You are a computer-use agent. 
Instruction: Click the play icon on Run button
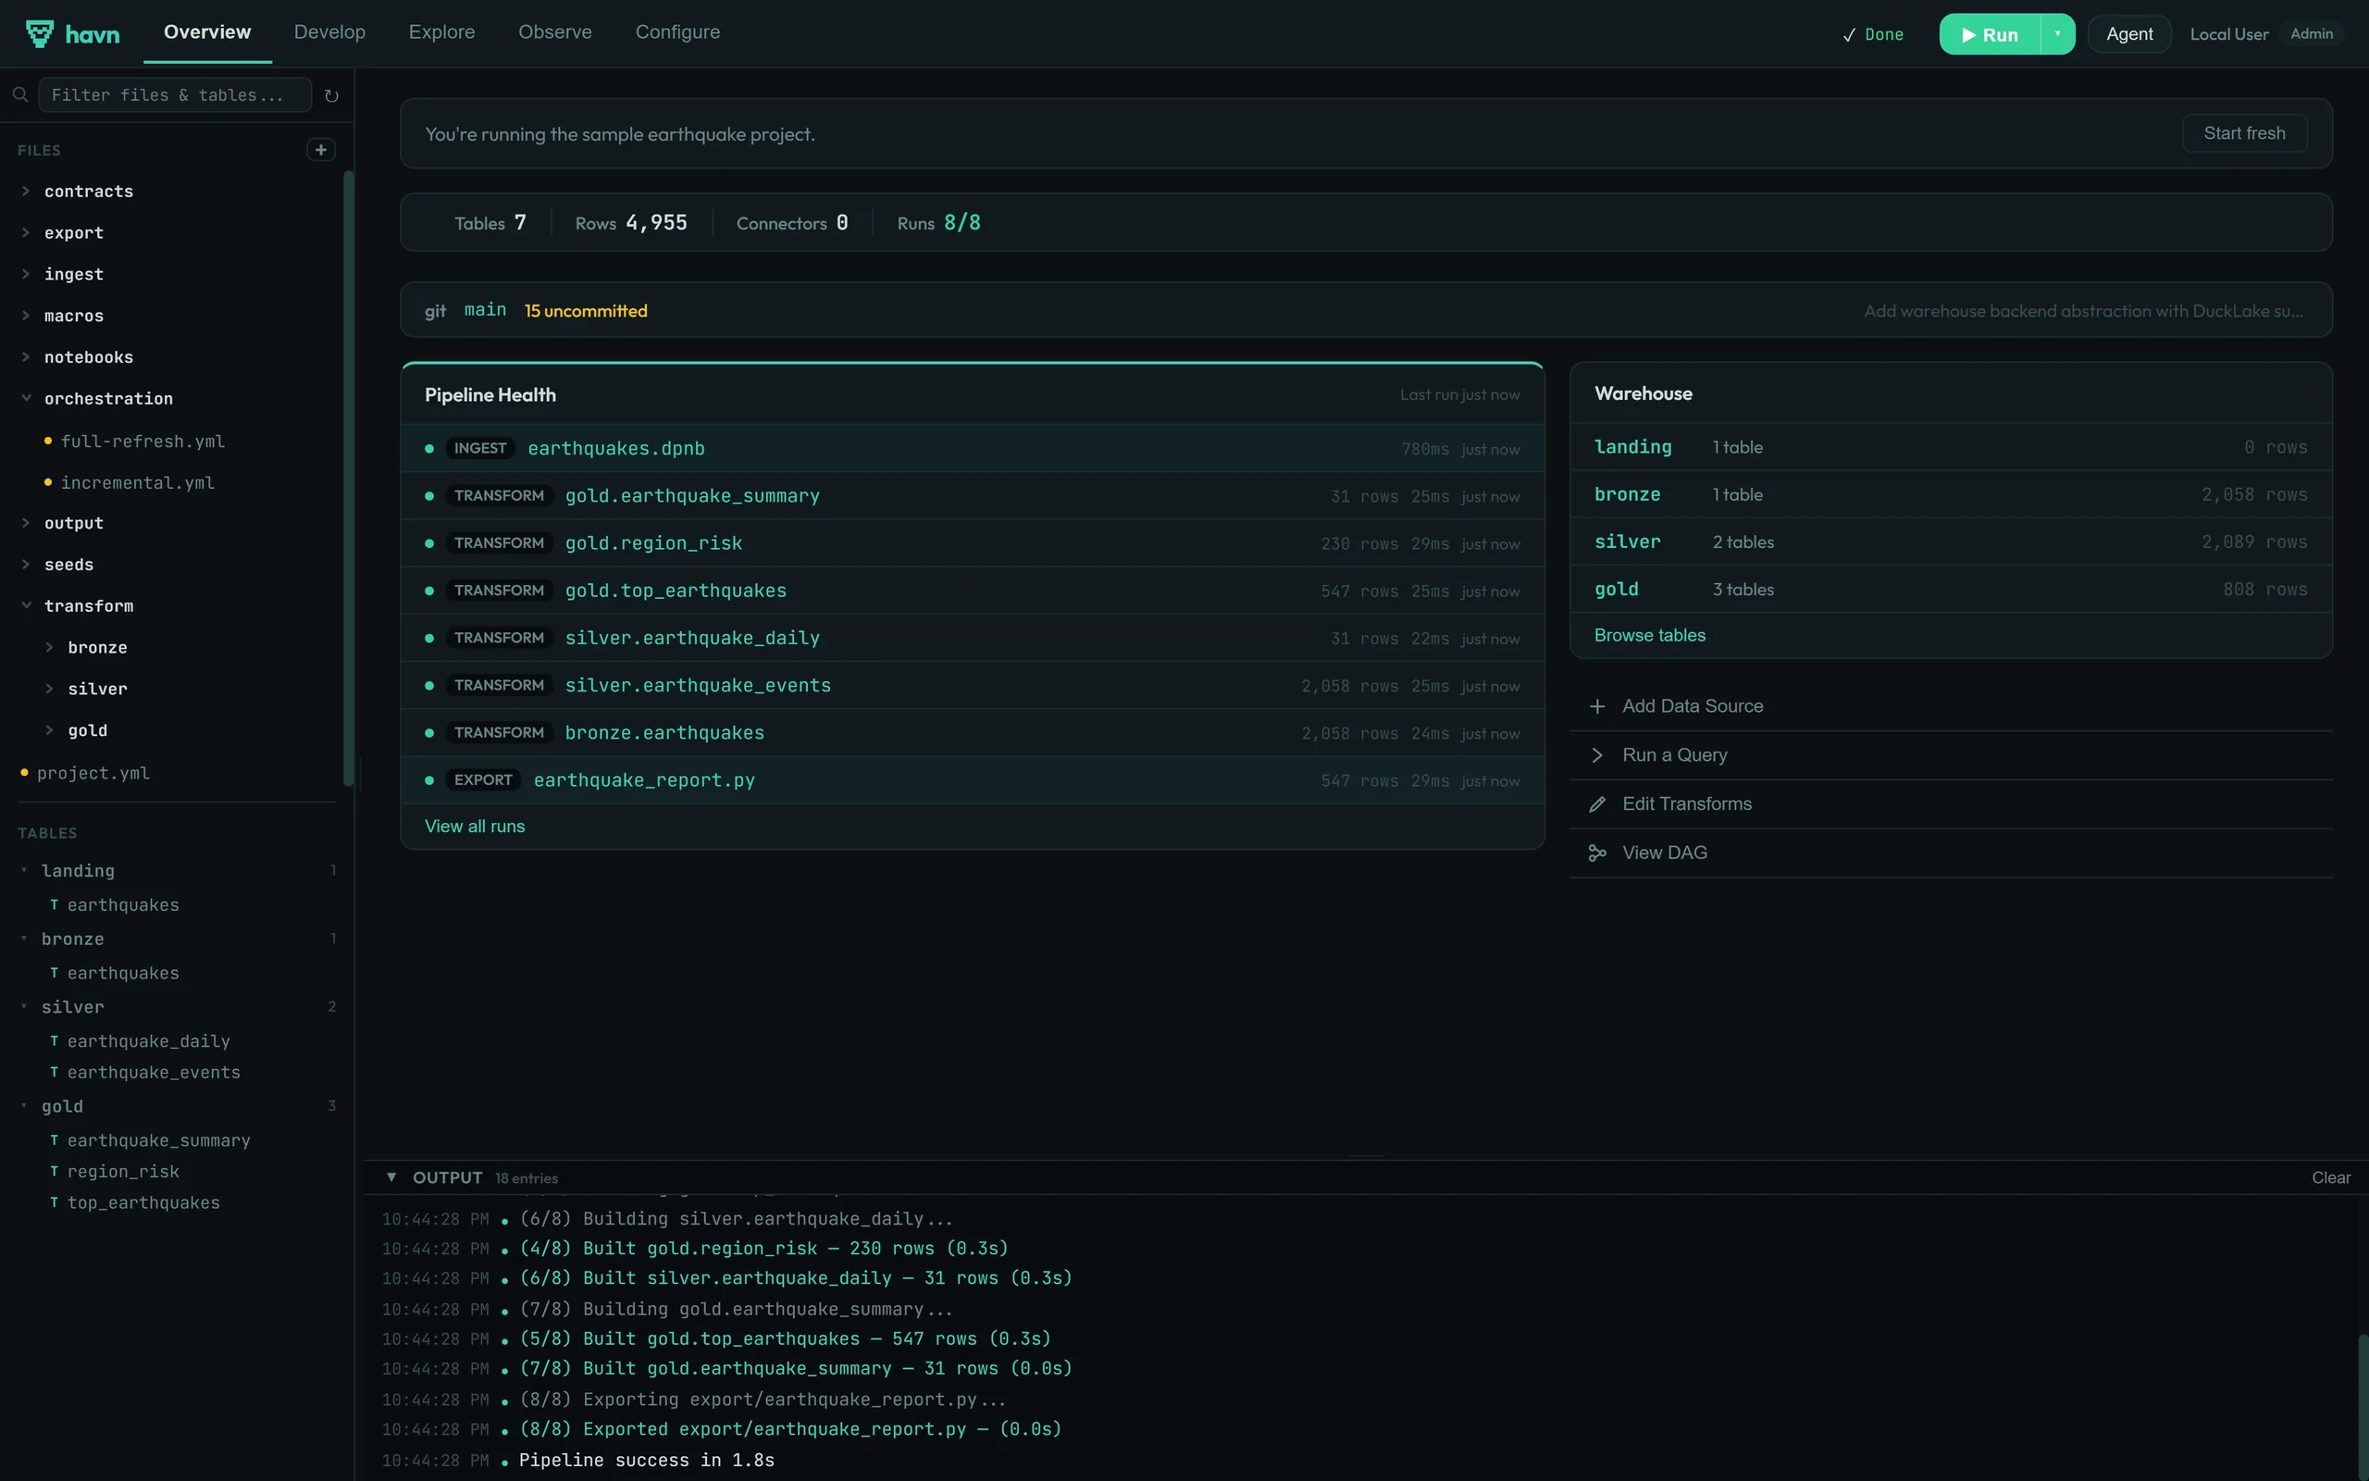pos(1967,35)
